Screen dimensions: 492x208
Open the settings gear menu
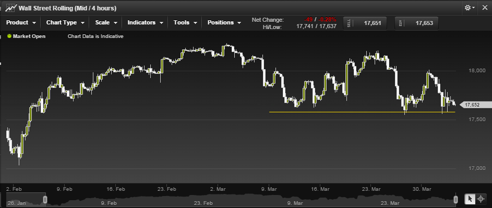pos(470,8)
